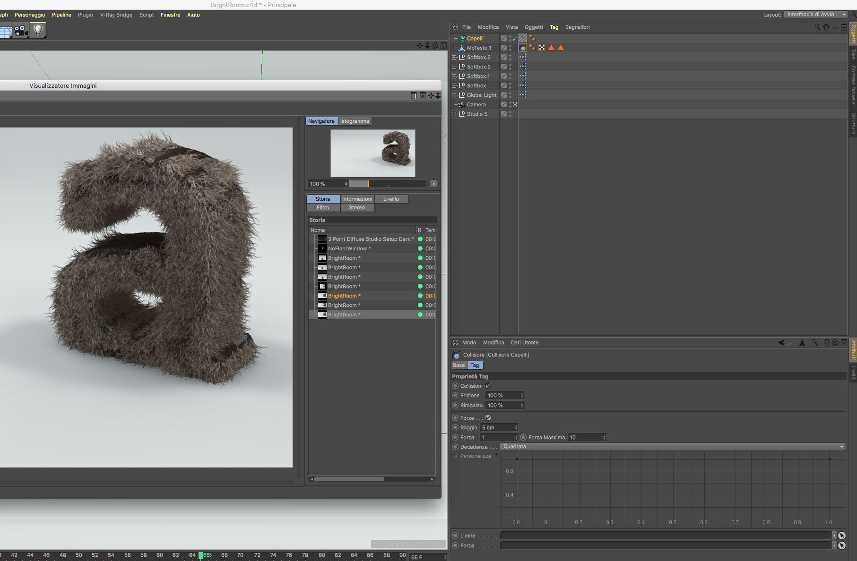Click the Base tab button in Attributes
Image resolution: width=857 pixels, height=561 pixels.
coord(459,365)
